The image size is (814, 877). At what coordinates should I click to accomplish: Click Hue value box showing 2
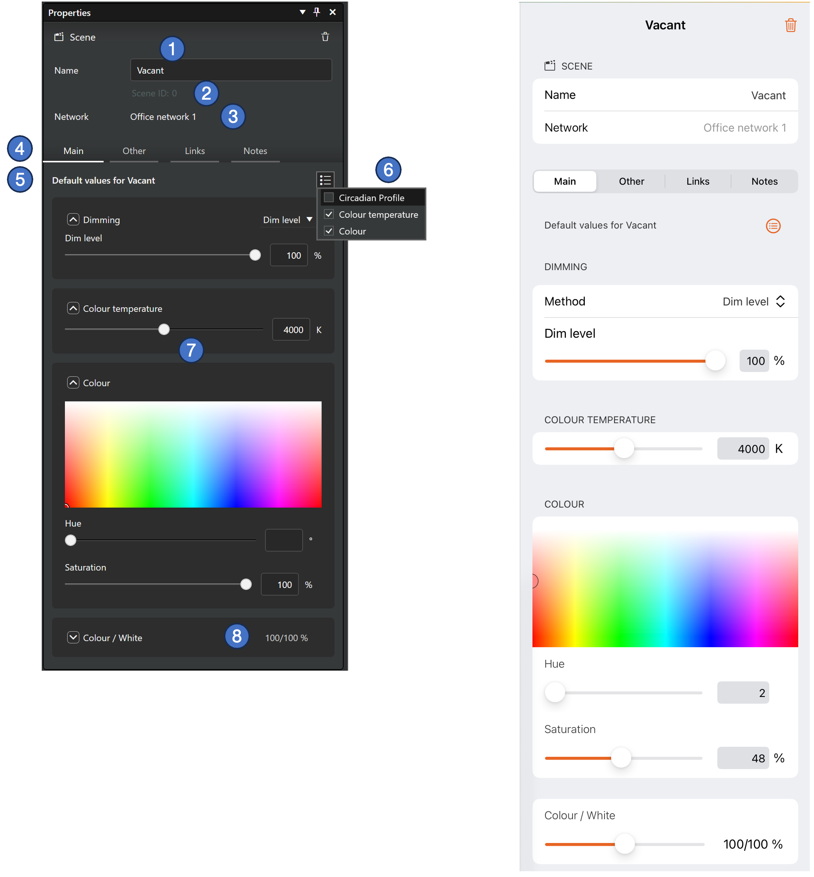coord(742,693)
